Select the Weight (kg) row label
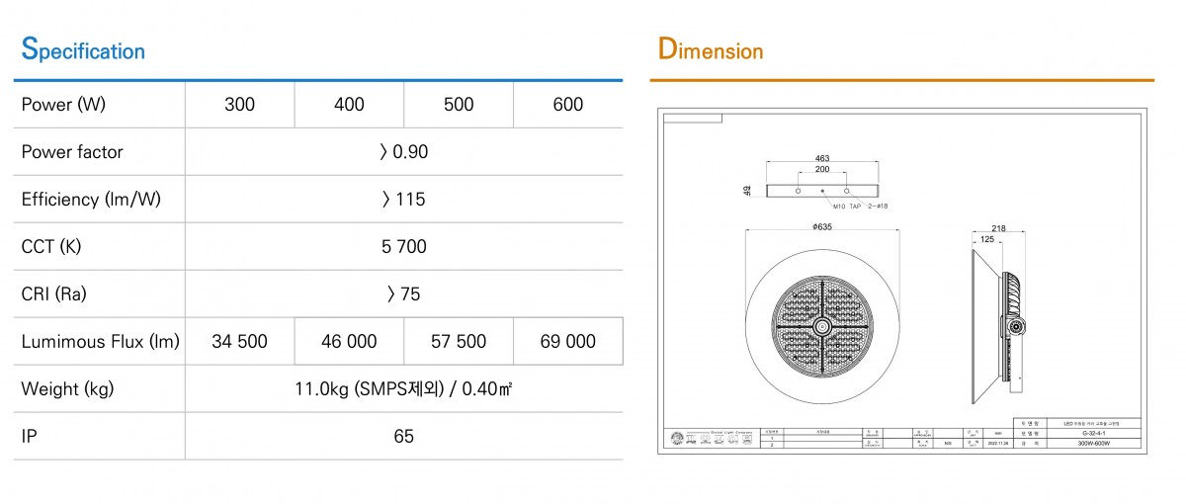 (x=67, y=389)
